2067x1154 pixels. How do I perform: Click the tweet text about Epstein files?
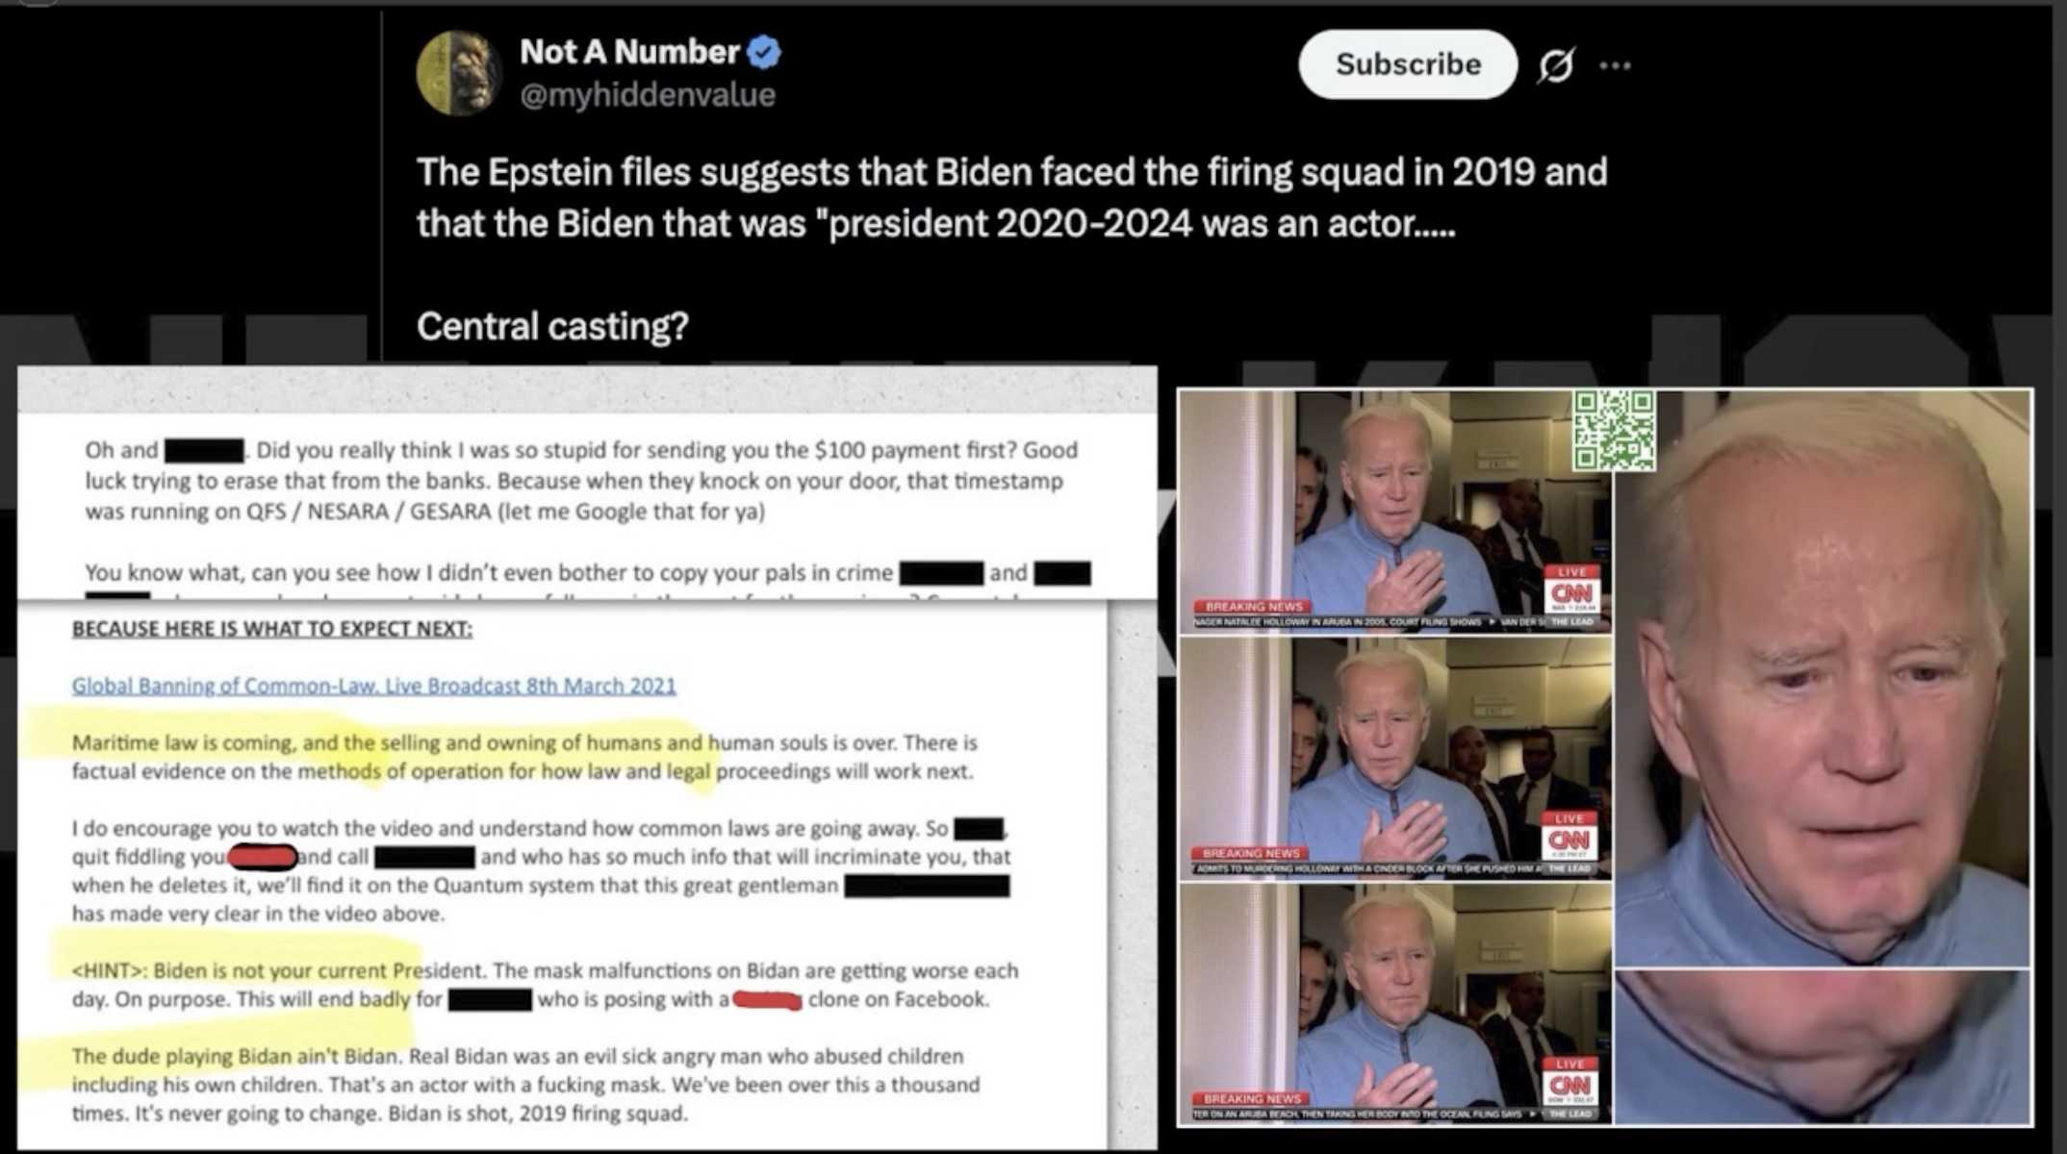click(x=1011, y=197)
